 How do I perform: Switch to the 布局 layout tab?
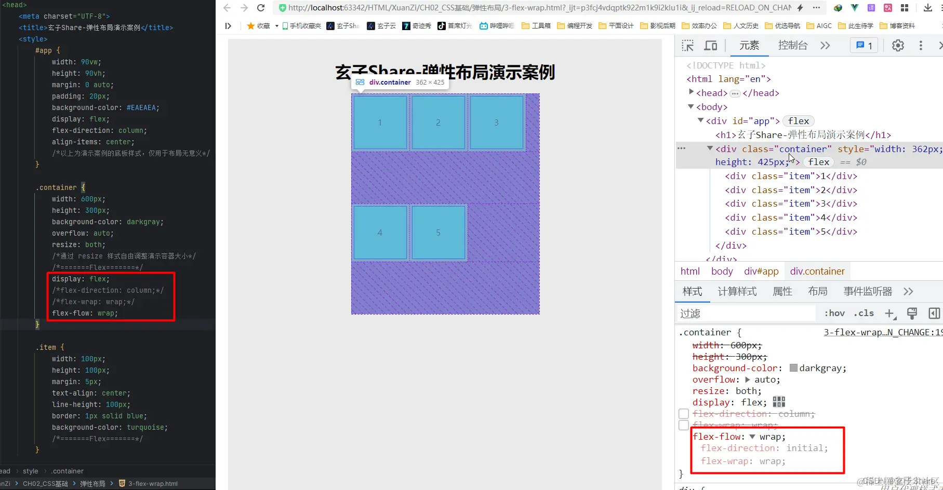point(818,291)
